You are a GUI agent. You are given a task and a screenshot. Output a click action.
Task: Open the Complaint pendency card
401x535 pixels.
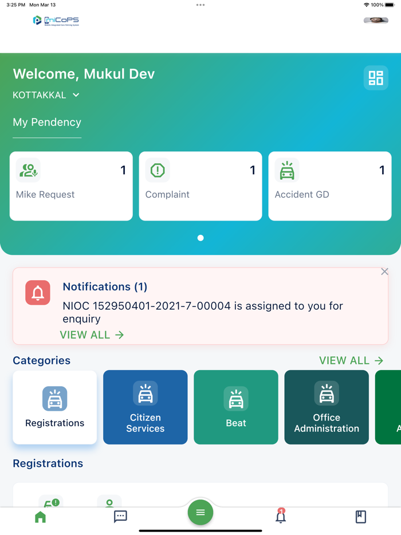point(200,186)
